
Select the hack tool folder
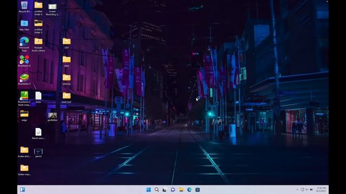pyautogui.click(x=66, y=98)
